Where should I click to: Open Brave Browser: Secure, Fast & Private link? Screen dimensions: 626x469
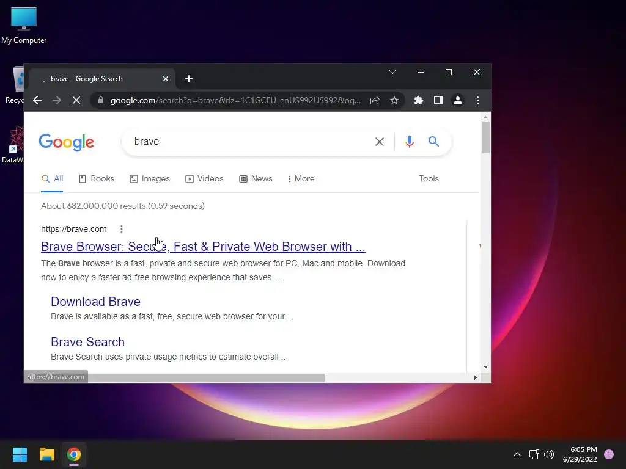point(203,247)
